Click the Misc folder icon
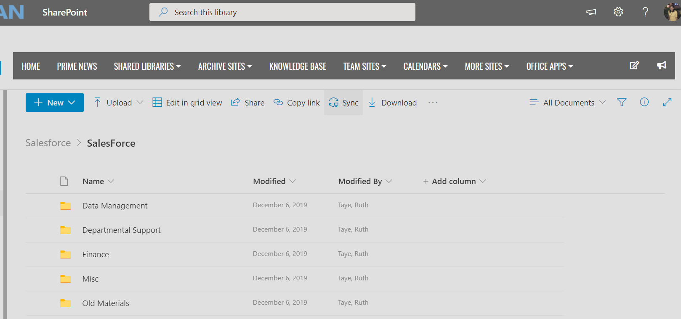Image resolution: width=681 pixels, height=319 pixels. coord(65,279)
